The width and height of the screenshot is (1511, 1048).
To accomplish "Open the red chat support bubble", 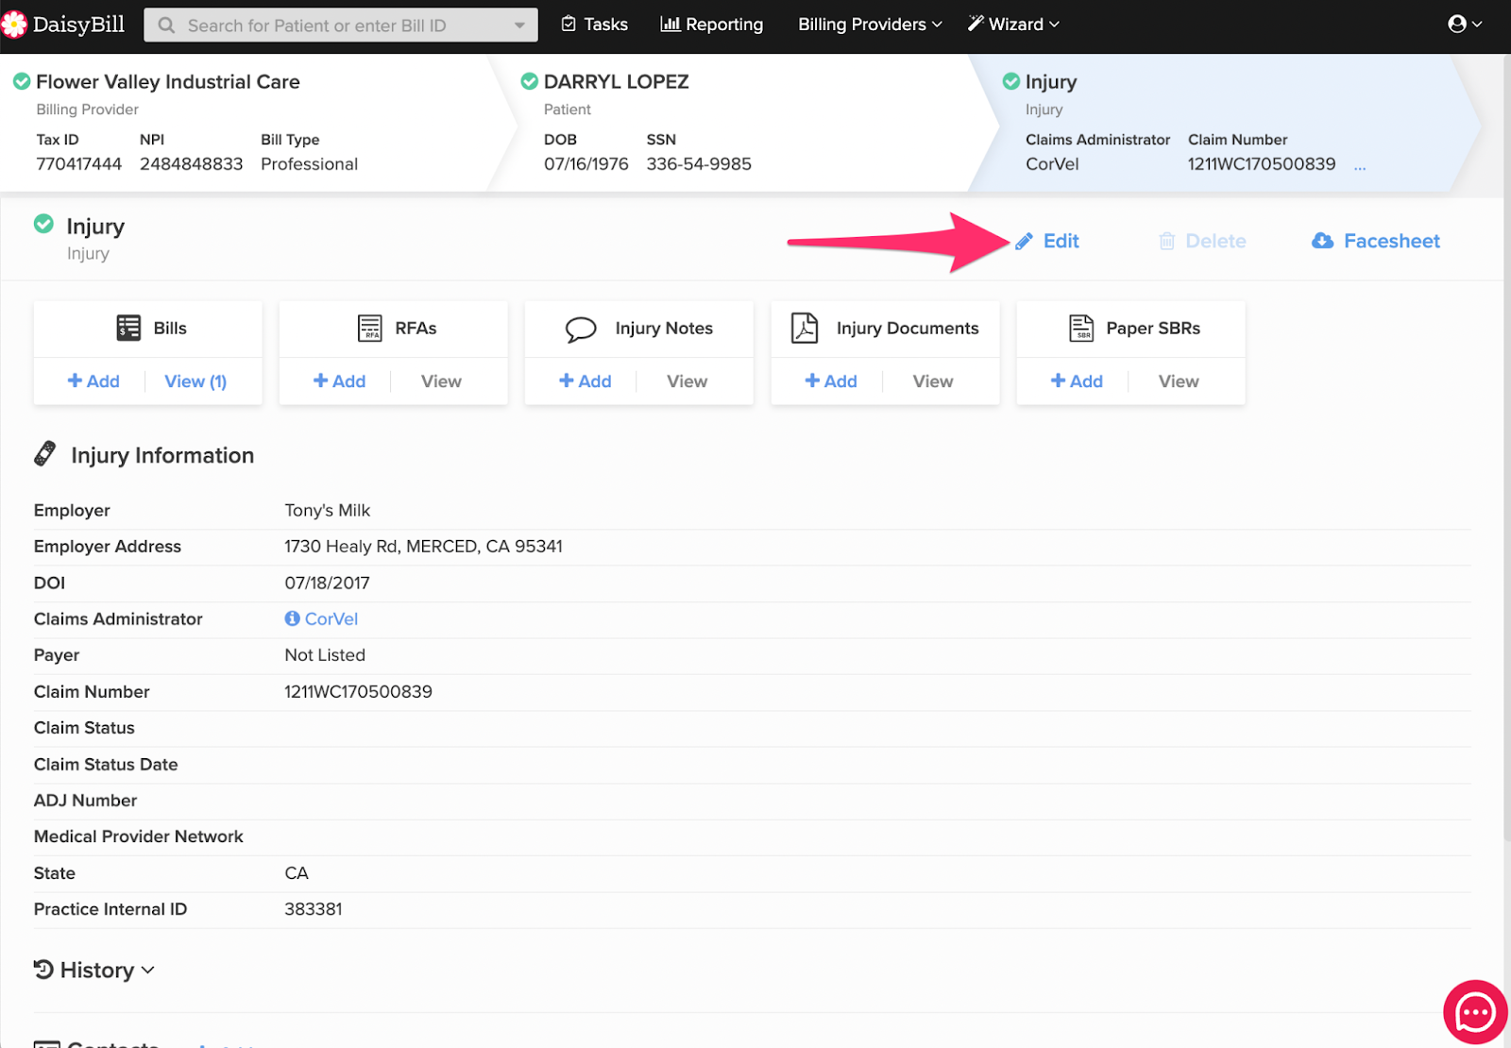I will tap(1475, 1013).
